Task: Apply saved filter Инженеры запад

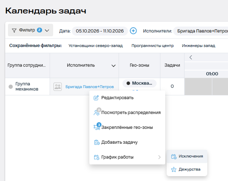Action: pyautogui.click(x=198, y=46)
